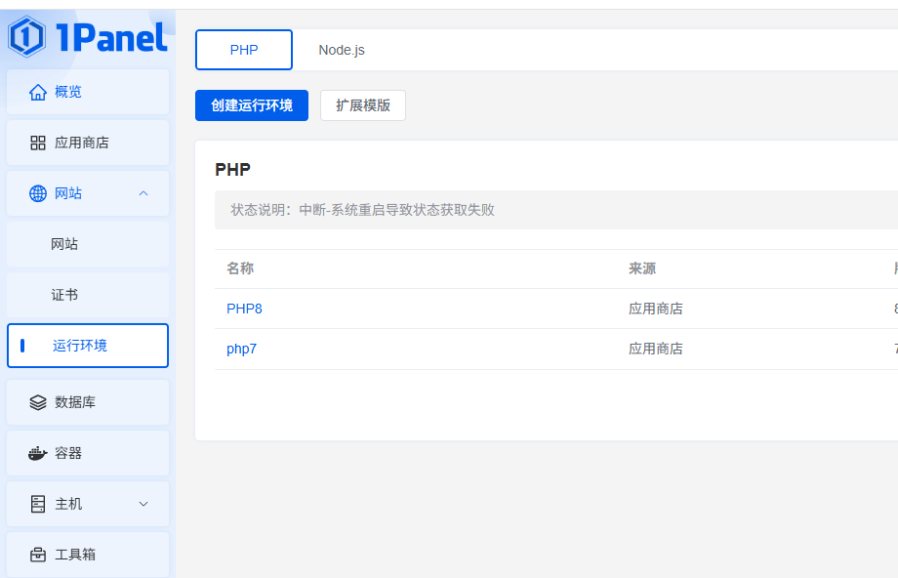
Task: Select 网站 submenu item under 网站
Action: pos(64,244)
